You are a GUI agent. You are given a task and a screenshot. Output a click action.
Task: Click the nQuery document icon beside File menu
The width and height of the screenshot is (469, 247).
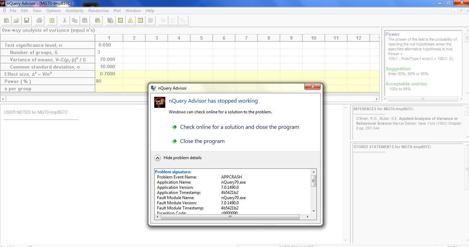(x=4, y=11)
